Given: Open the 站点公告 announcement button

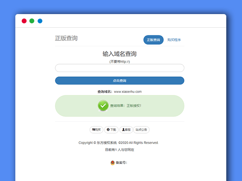Looking at the screenshot, I should tap(142, 130).
